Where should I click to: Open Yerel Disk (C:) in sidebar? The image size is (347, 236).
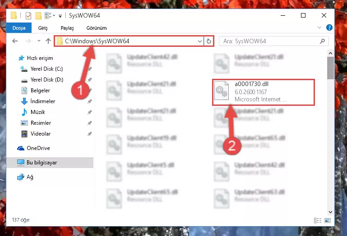pos(42,69)
